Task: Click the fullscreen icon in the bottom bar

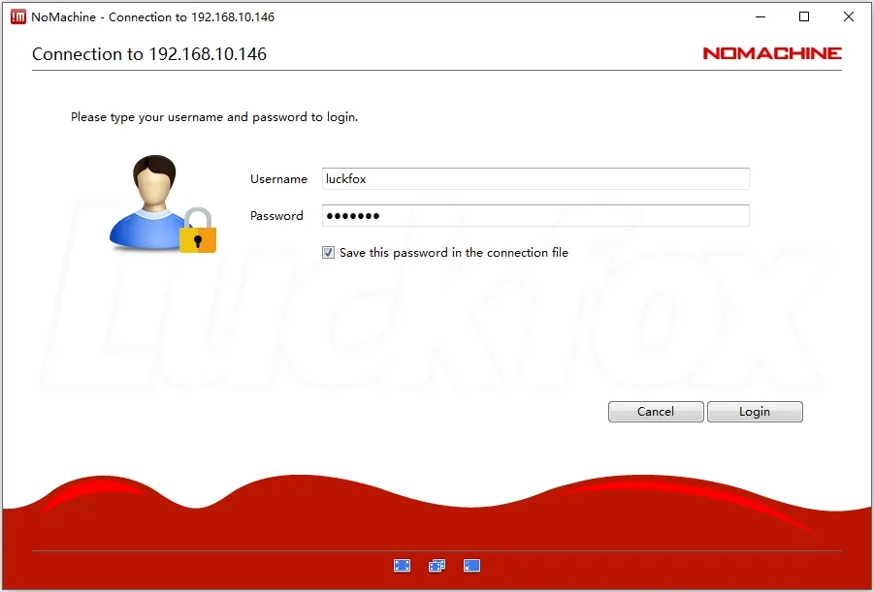Action: (402, 566)
